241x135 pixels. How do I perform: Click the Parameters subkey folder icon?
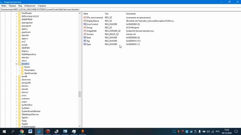(22, 70)
